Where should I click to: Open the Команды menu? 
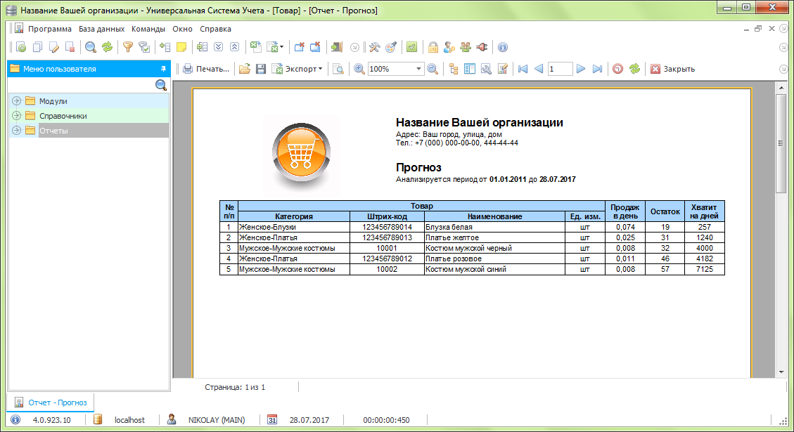148,29
